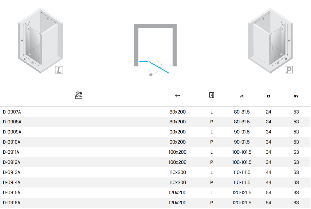Click the blue swinging door panel
Image resolution: width=311 pixels, height=209 pixels.
point(159,67)
